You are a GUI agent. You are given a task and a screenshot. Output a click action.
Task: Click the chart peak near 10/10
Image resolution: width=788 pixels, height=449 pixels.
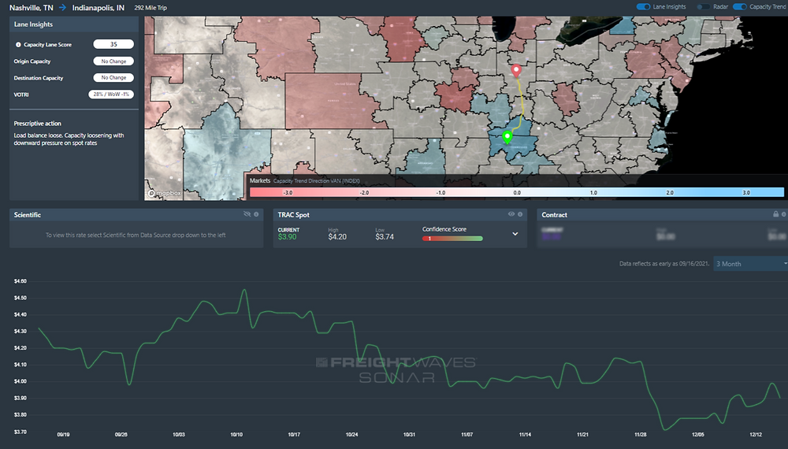[x=244, y=290]
